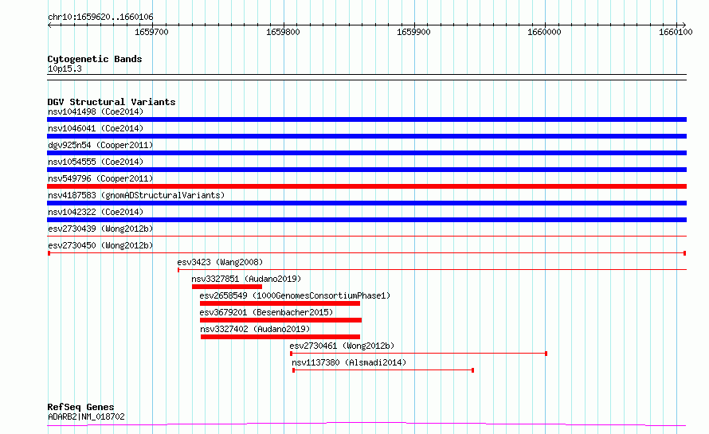Screen dimensions: 709x434
Task: Click the Cytogenetic Bands track title
Action: (95, 59)
